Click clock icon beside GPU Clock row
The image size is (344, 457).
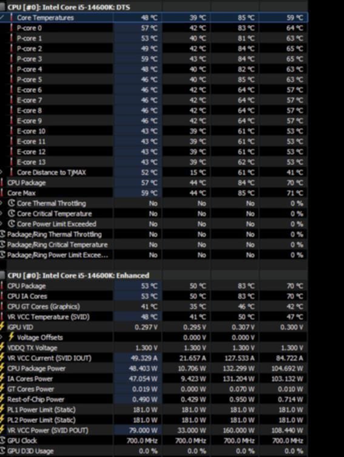tap(2, 441)
